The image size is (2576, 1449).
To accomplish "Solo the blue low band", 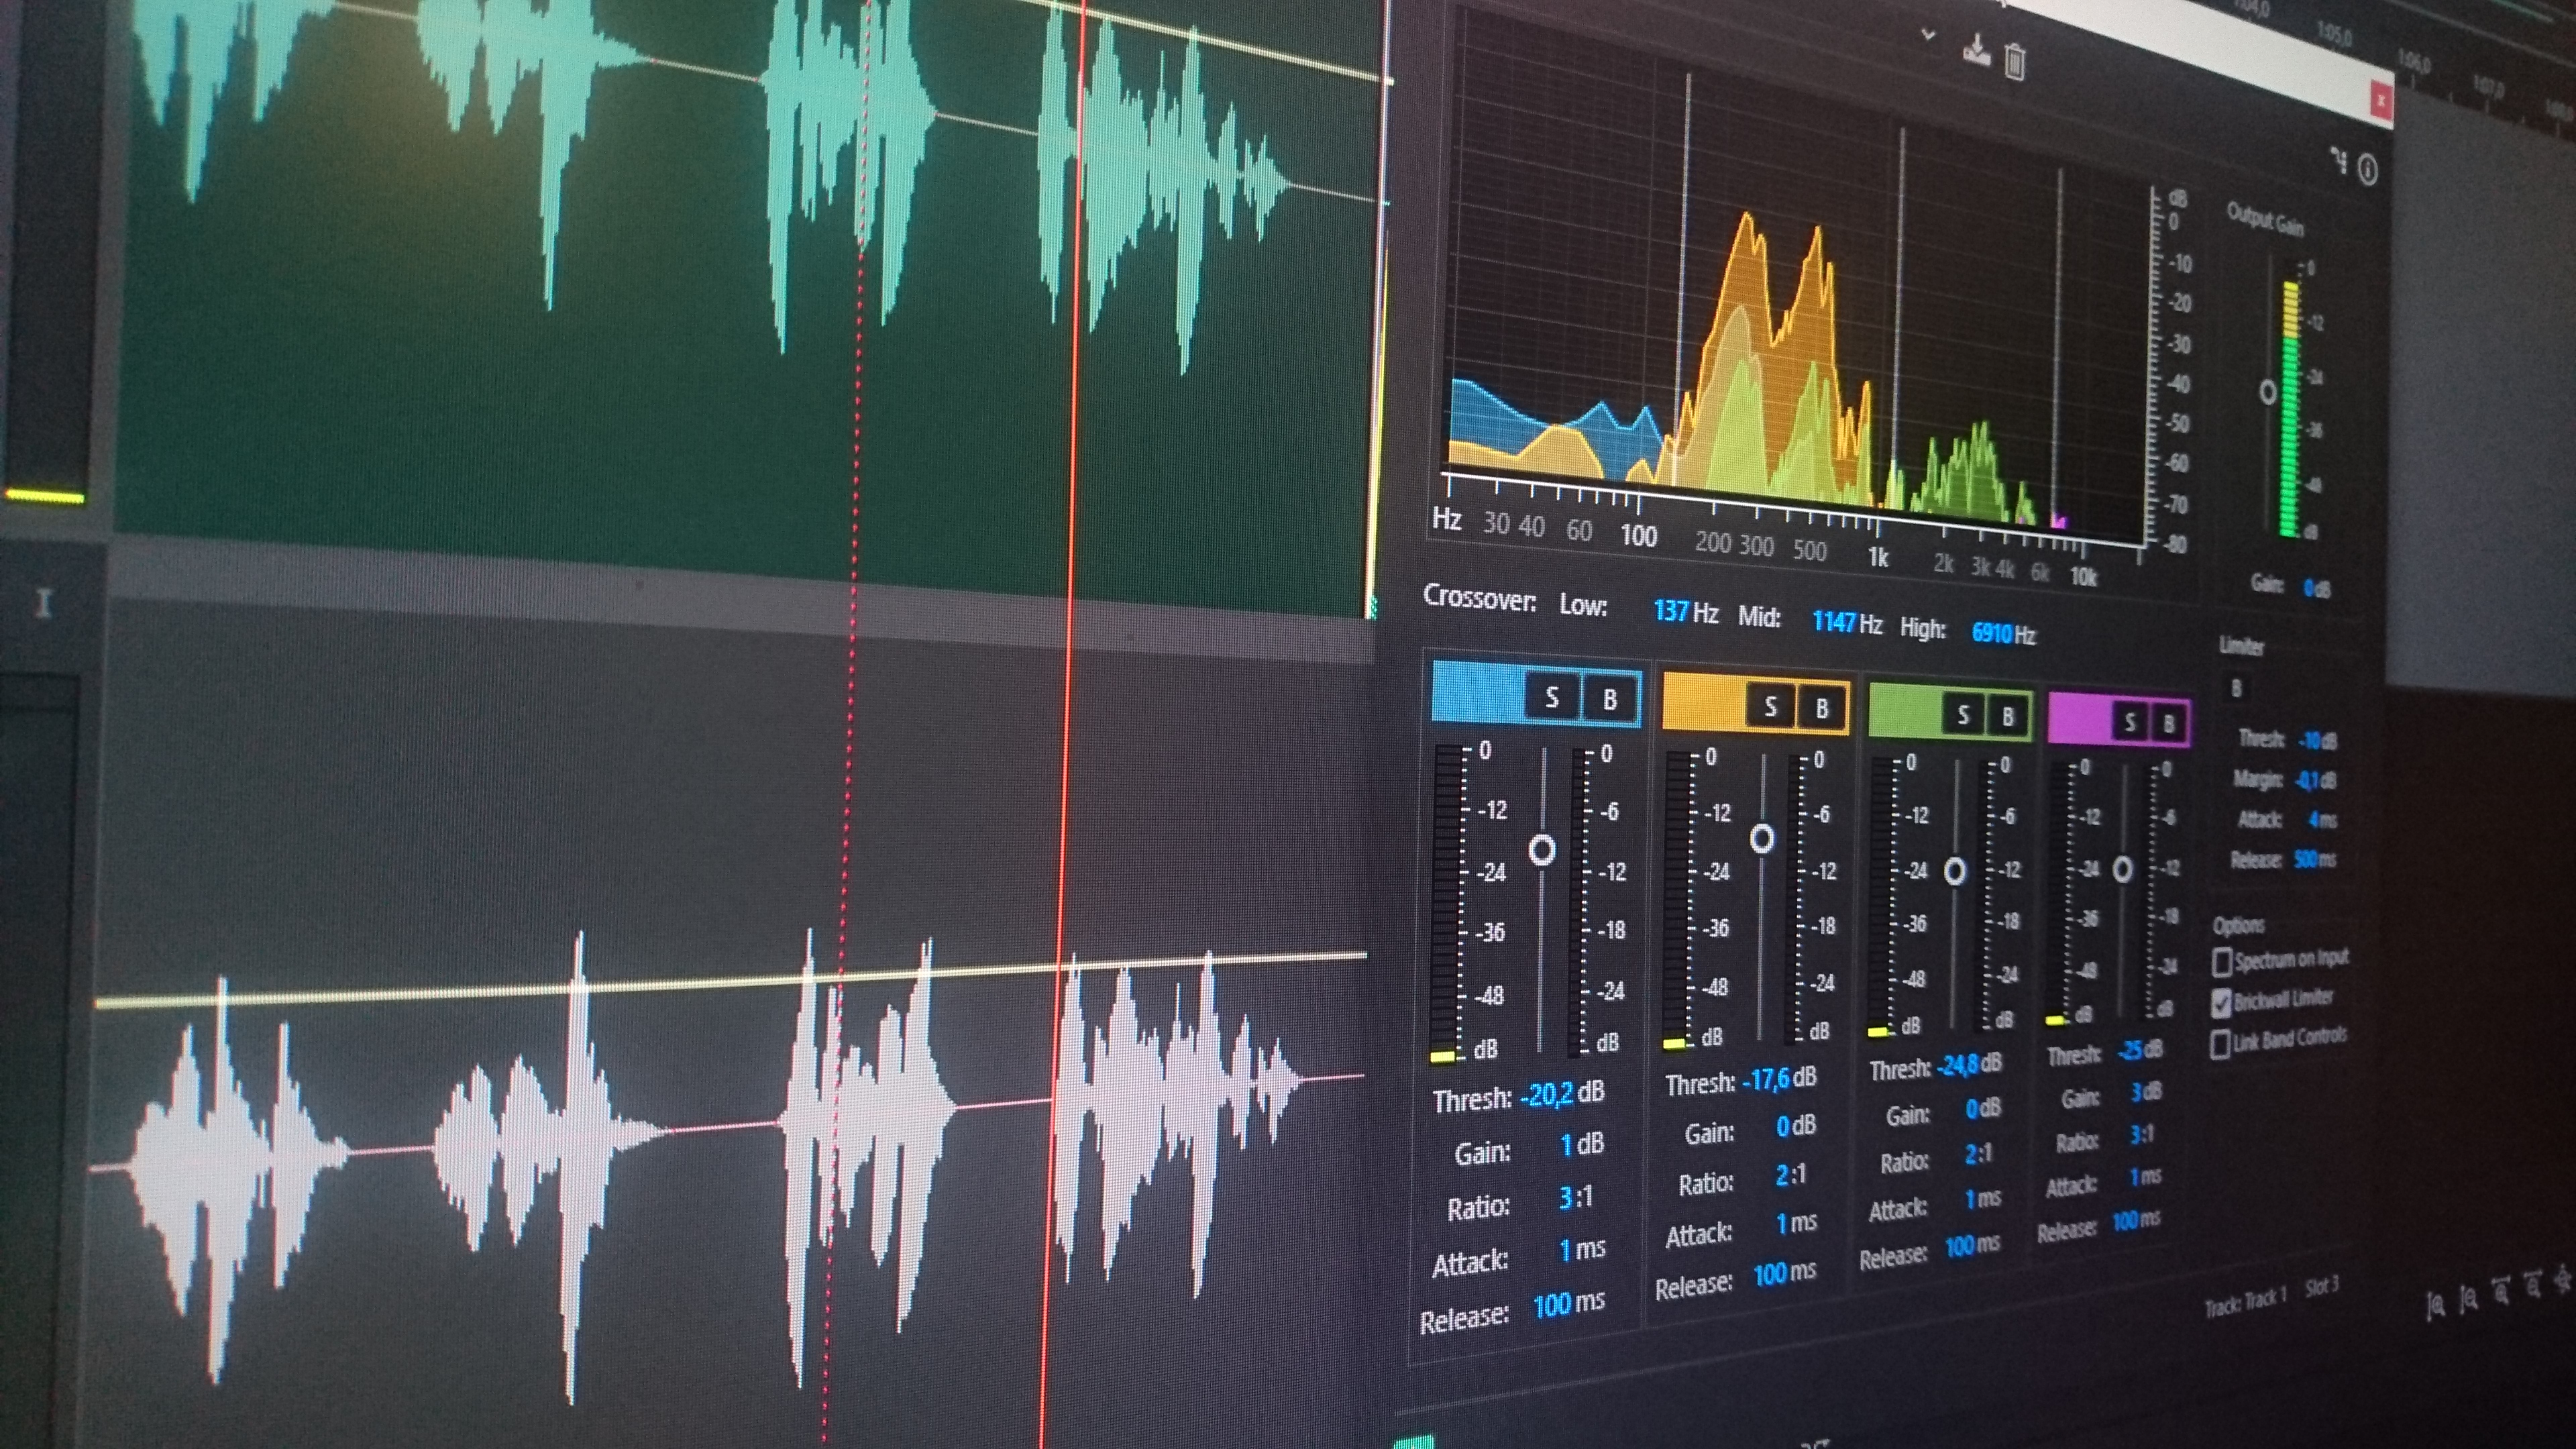I will (1552, 697).
